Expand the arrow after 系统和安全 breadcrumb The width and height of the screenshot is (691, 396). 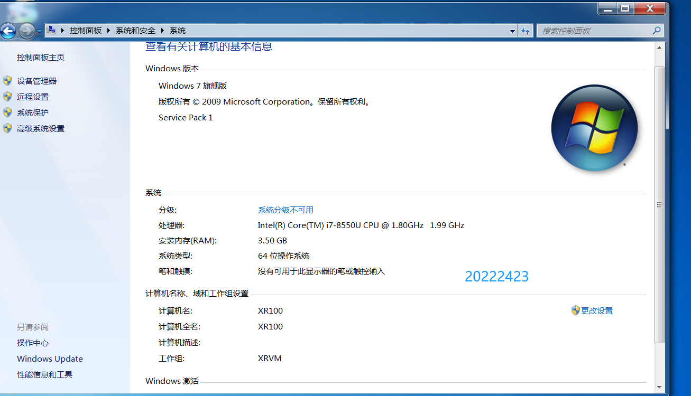click(x=163, y=31)
